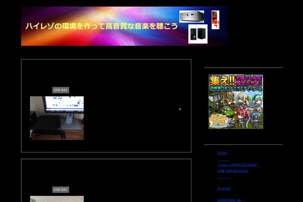Open the SONY MDR-1A sidebar link
The image size is (303, 202).
point(230,200)
